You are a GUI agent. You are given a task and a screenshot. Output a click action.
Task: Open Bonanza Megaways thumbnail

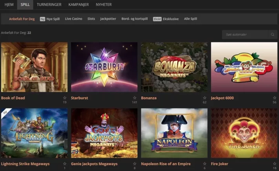174,67
